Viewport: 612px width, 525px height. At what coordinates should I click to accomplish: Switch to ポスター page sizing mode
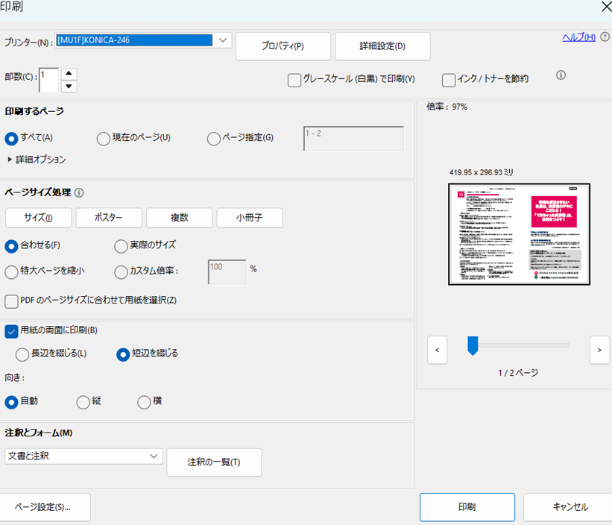[x=109, y=218]
